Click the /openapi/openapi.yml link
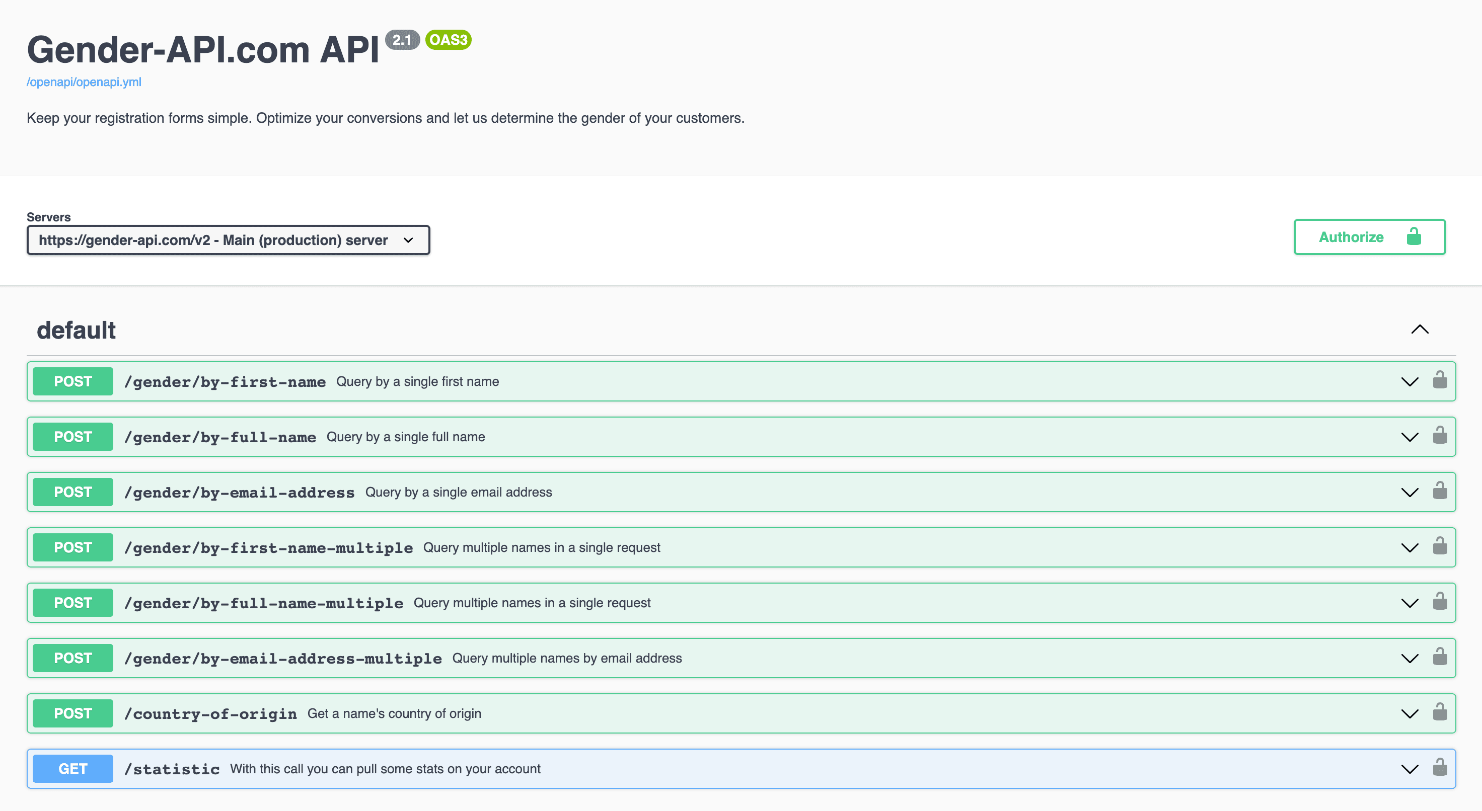The image size is (1482, 811). coord(84,81)
